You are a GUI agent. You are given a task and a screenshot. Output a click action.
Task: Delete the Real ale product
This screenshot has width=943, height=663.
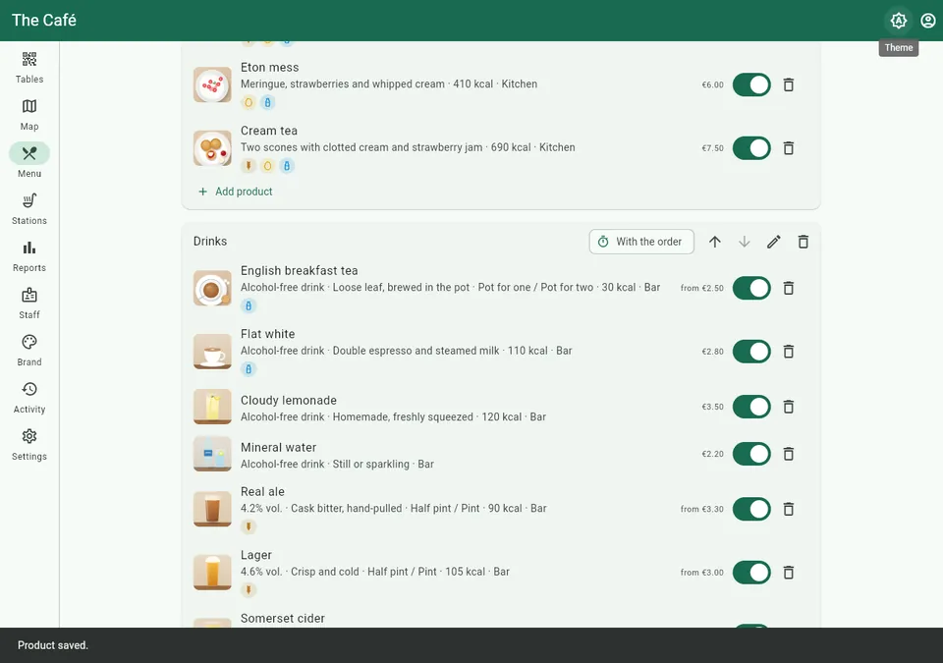(789, 509)
